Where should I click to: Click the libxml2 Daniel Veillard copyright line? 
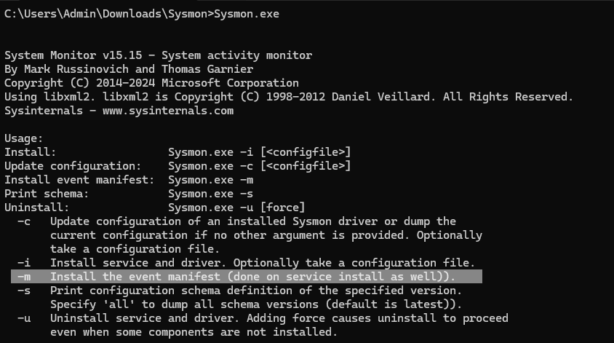[289, 97]
